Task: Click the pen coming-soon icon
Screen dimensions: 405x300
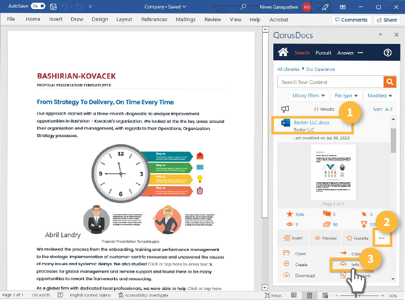Action: pos(325,7)
